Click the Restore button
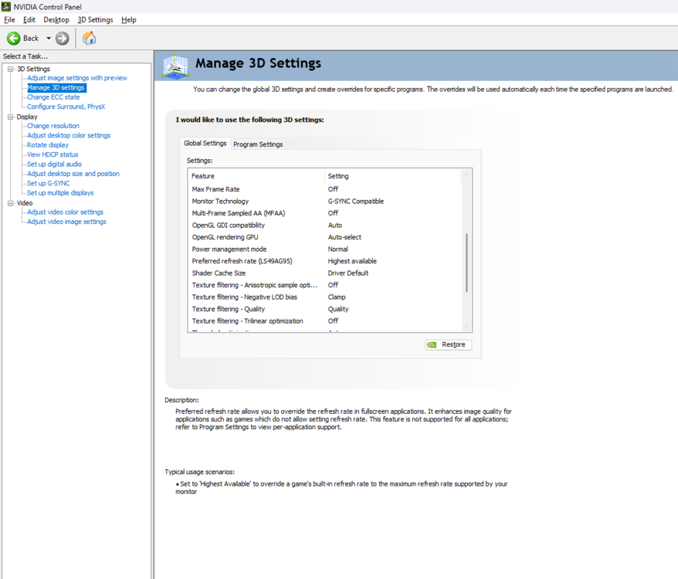The height and width of the screenshot is (579, 678). point(449,344)
